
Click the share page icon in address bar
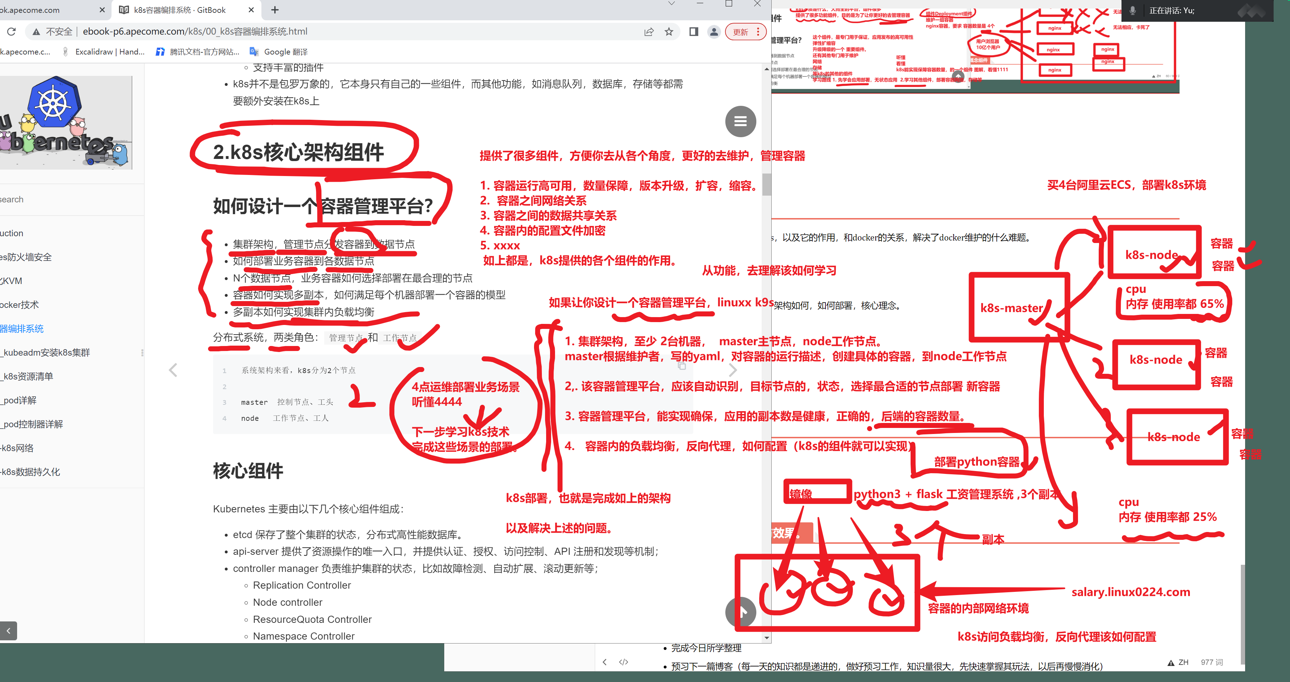[648, 32]
